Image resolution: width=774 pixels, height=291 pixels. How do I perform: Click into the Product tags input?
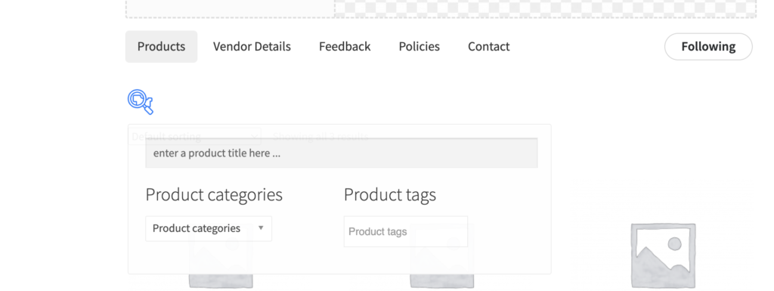[406, 231]
